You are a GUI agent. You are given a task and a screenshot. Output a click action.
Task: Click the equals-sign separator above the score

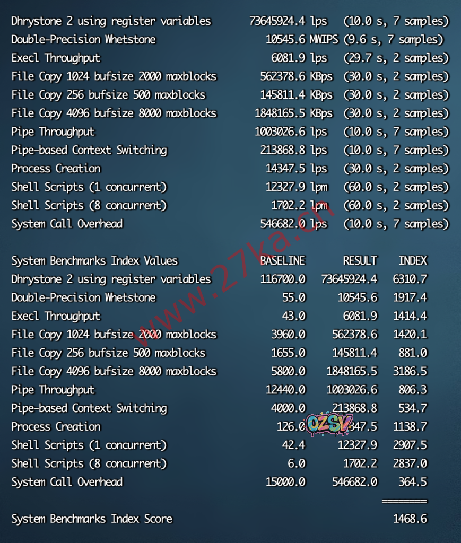tap(404, 501)
